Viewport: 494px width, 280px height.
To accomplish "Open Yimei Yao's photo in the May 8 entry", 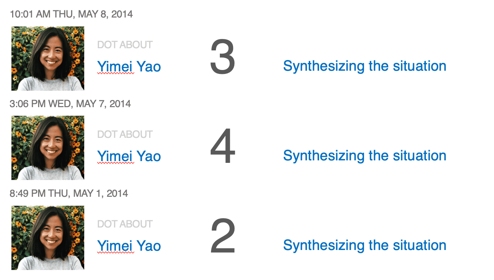I will point(48,59).
